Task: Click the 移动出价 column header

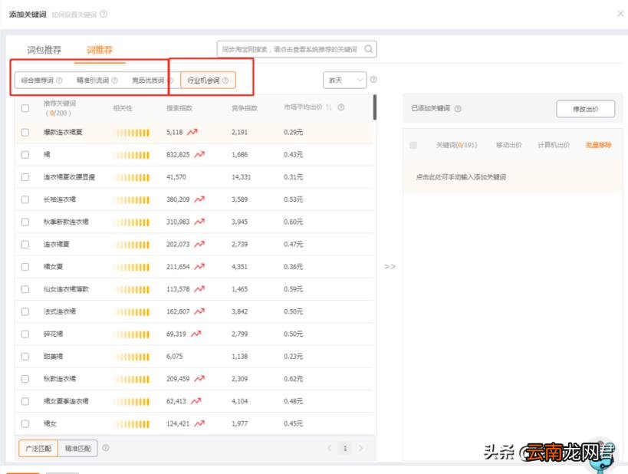Action: pyautogui.click(x=508, y=145)
